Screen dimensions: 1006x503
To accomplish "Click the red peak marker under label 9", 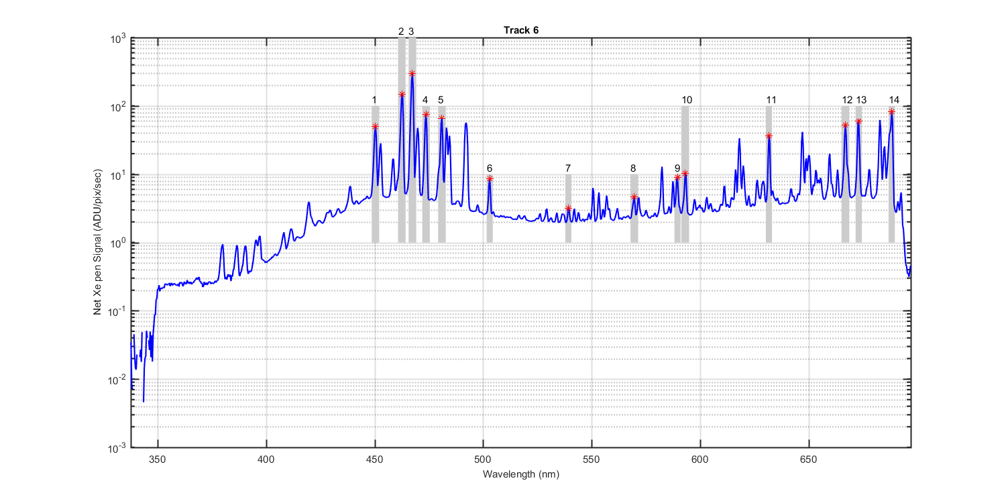I will (x=677, y=178).
